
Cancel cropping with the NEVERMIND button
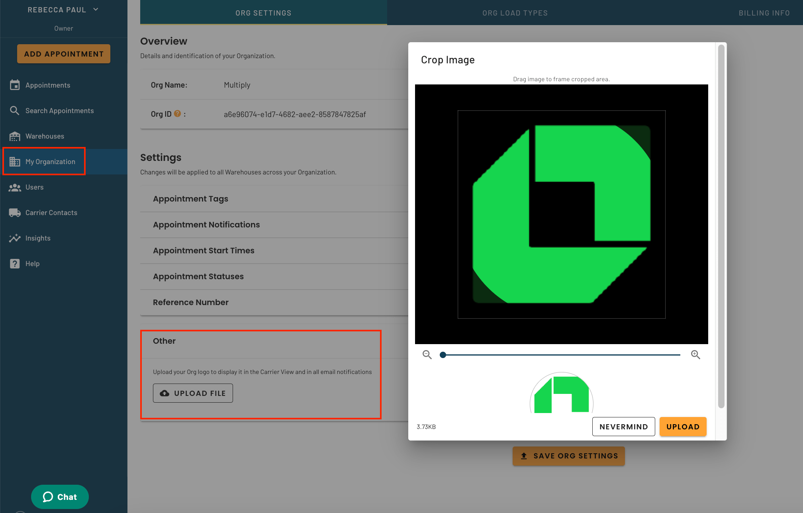[623, 427]
